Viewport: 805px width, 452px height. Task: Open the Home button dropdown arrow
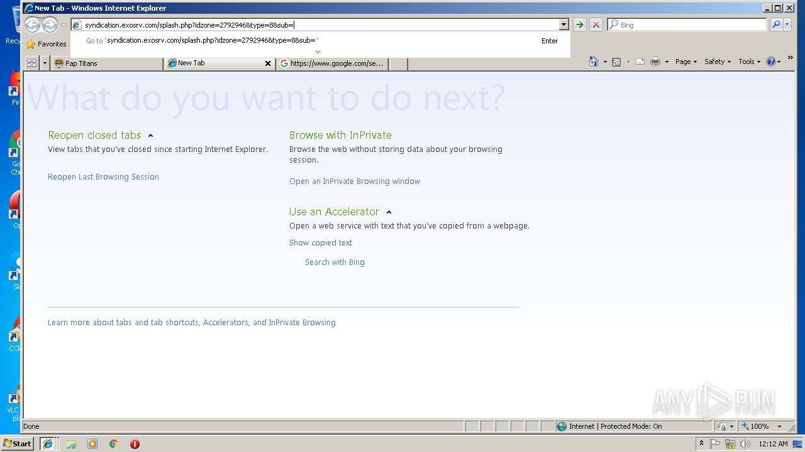coord(605,62)
